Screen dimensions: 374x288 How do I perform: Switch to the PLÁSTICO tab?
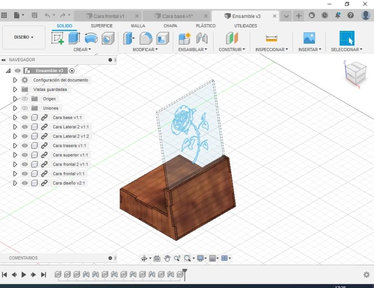(x=206, y=26)
